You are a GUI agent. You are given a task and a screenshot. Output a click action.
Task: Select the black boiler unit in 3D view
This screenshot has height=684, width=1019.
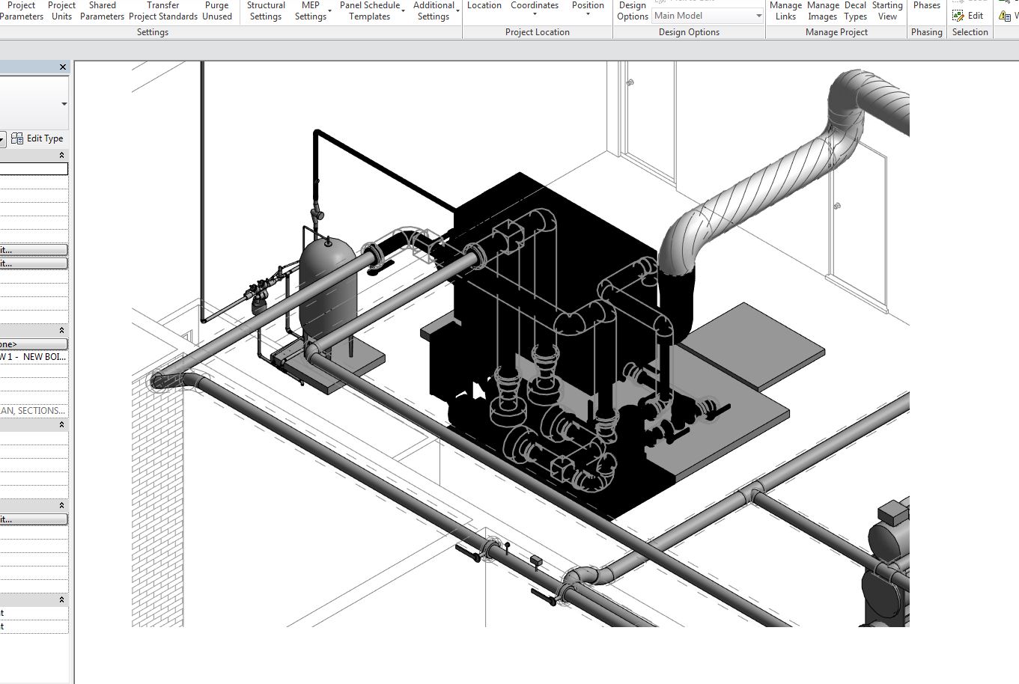click(x=554, y=299)
